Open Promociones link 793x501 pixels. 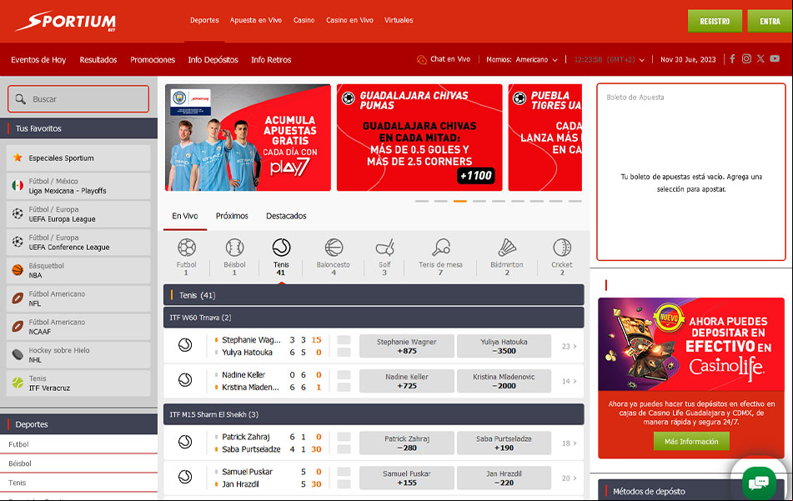tap(153, 60)
